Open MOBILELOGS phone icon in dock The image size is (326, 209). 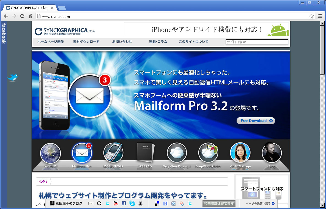(114, 153)
